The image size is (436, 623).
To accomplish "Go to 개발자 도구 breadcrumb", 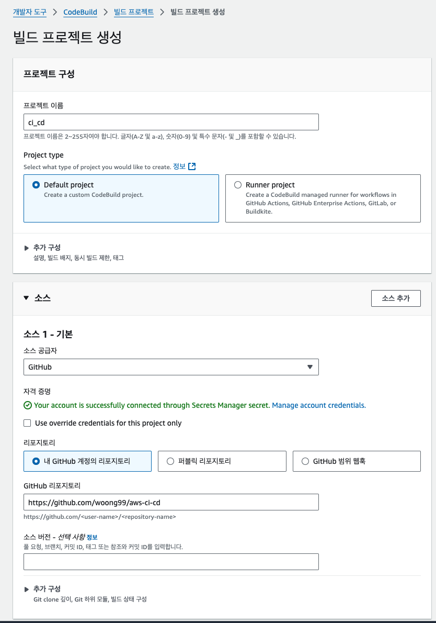I will (x=30, y=12).
